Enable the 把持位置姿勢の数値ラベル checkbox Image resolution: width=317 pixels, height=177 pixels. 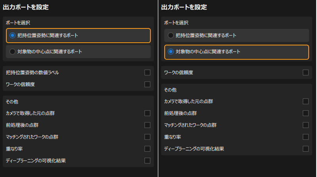point(147,72)
